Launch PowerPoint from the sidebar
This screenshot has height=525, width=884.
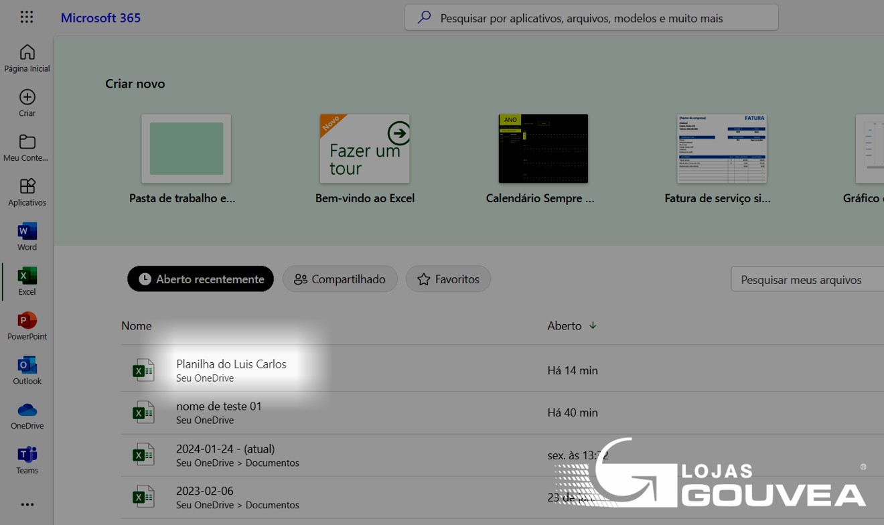coord(27,326)
